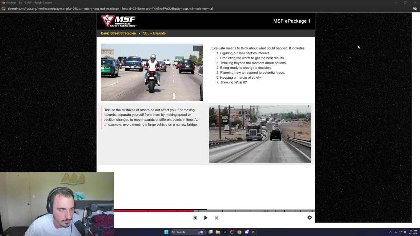Click the browser address bar URL
Image resolution: width=420 pixels, height=236 pixels.
tap(110, 9)
